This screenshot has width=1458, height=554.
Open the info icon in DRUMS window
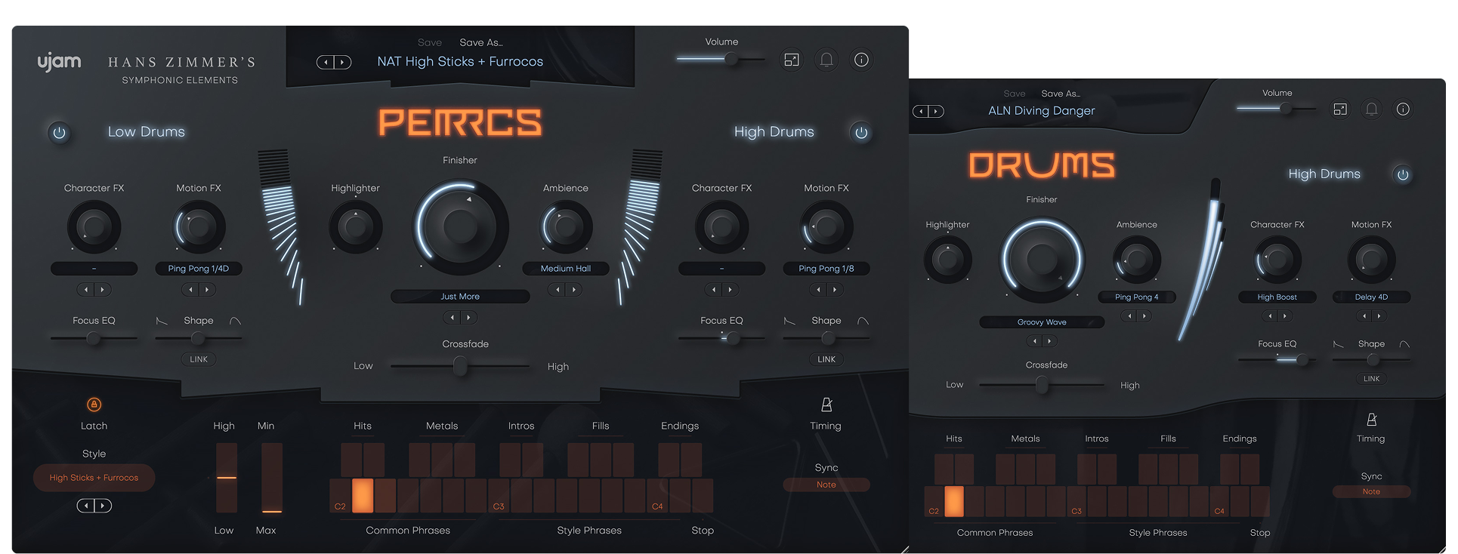pos(1403,109)
